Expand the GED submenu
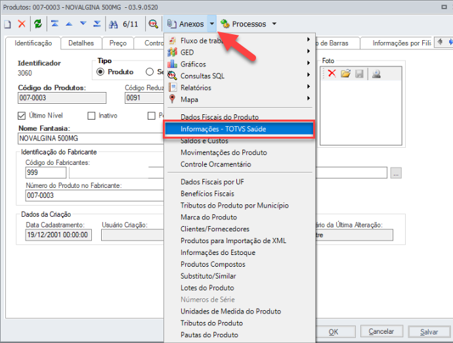This screenshot has width=453, height=343. pos(240,53)
